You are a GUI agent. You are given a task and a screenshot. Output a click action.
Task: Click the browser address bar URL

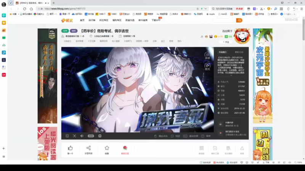[x=65, y=9]
